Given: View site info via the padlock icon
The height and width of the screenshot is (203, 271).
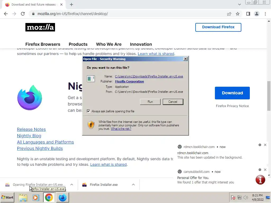Looking at the screenshot, I should coord(33,14).
